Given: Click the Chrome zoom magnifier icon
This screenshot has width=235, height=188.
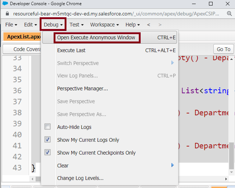Looking at the screenshot, I should 229,14.
